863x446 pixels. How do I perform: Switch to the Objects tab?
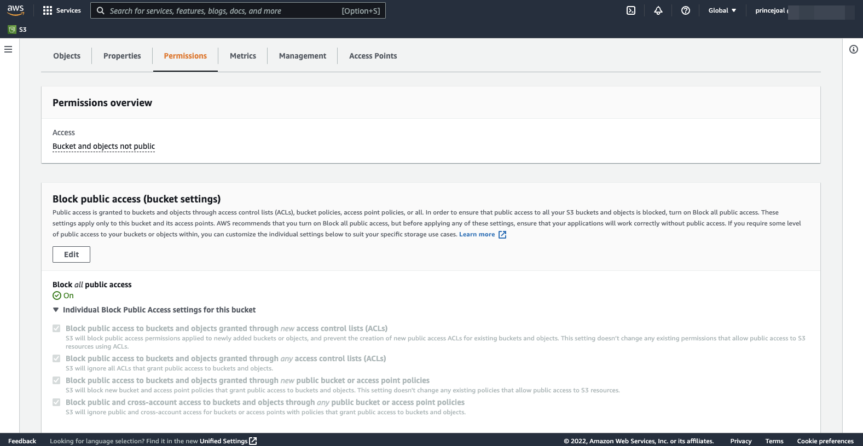point(67,56)
